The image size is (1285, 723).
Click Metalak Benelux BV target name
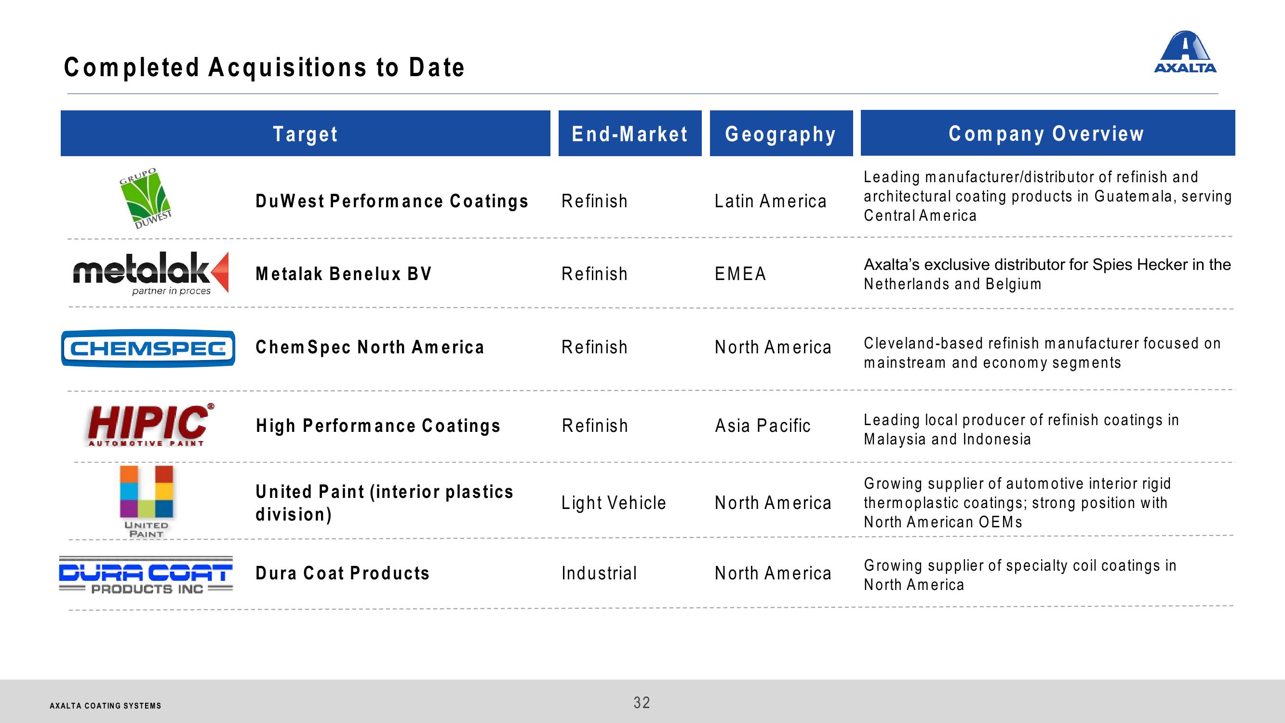click(x=343, y=274)
